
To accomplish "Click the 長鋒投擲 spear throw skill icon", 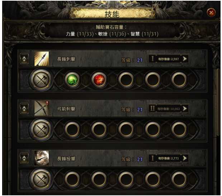I will (42, 158).
